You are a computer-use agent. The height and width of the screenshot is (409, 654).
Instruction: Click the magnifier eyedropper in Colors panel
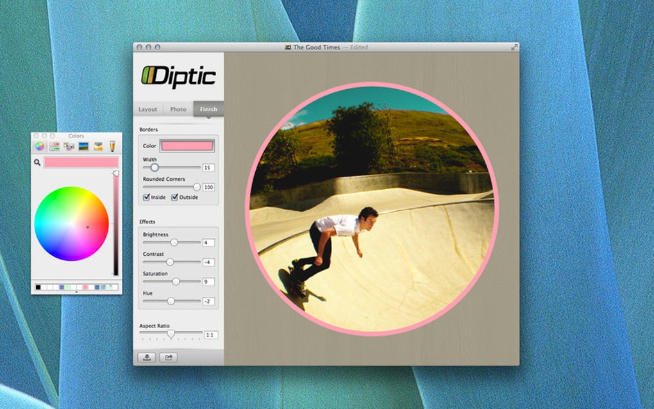point(37,162)
